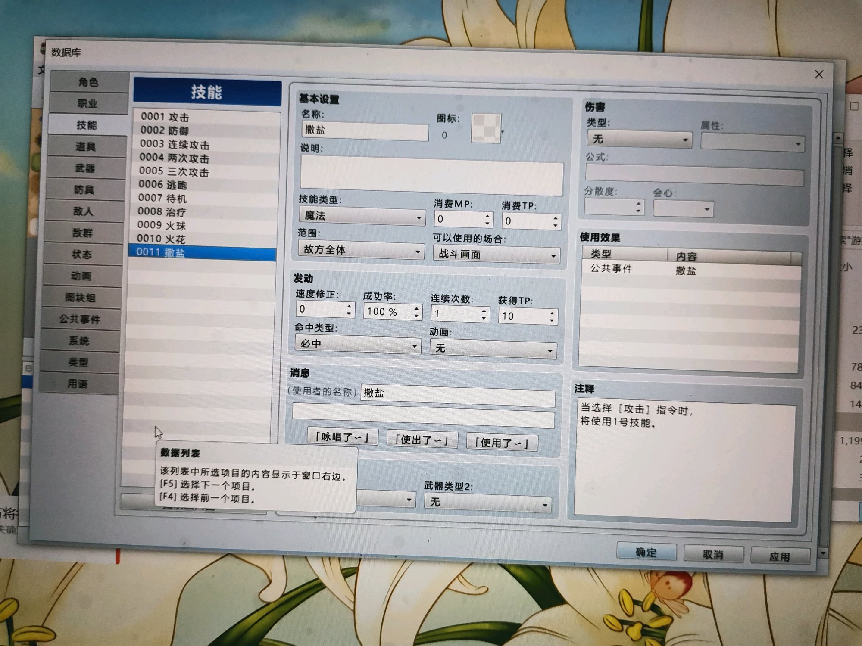Click the 确定 button
Viewport: 862px width, 646px height.
click(x=646, y=552)
